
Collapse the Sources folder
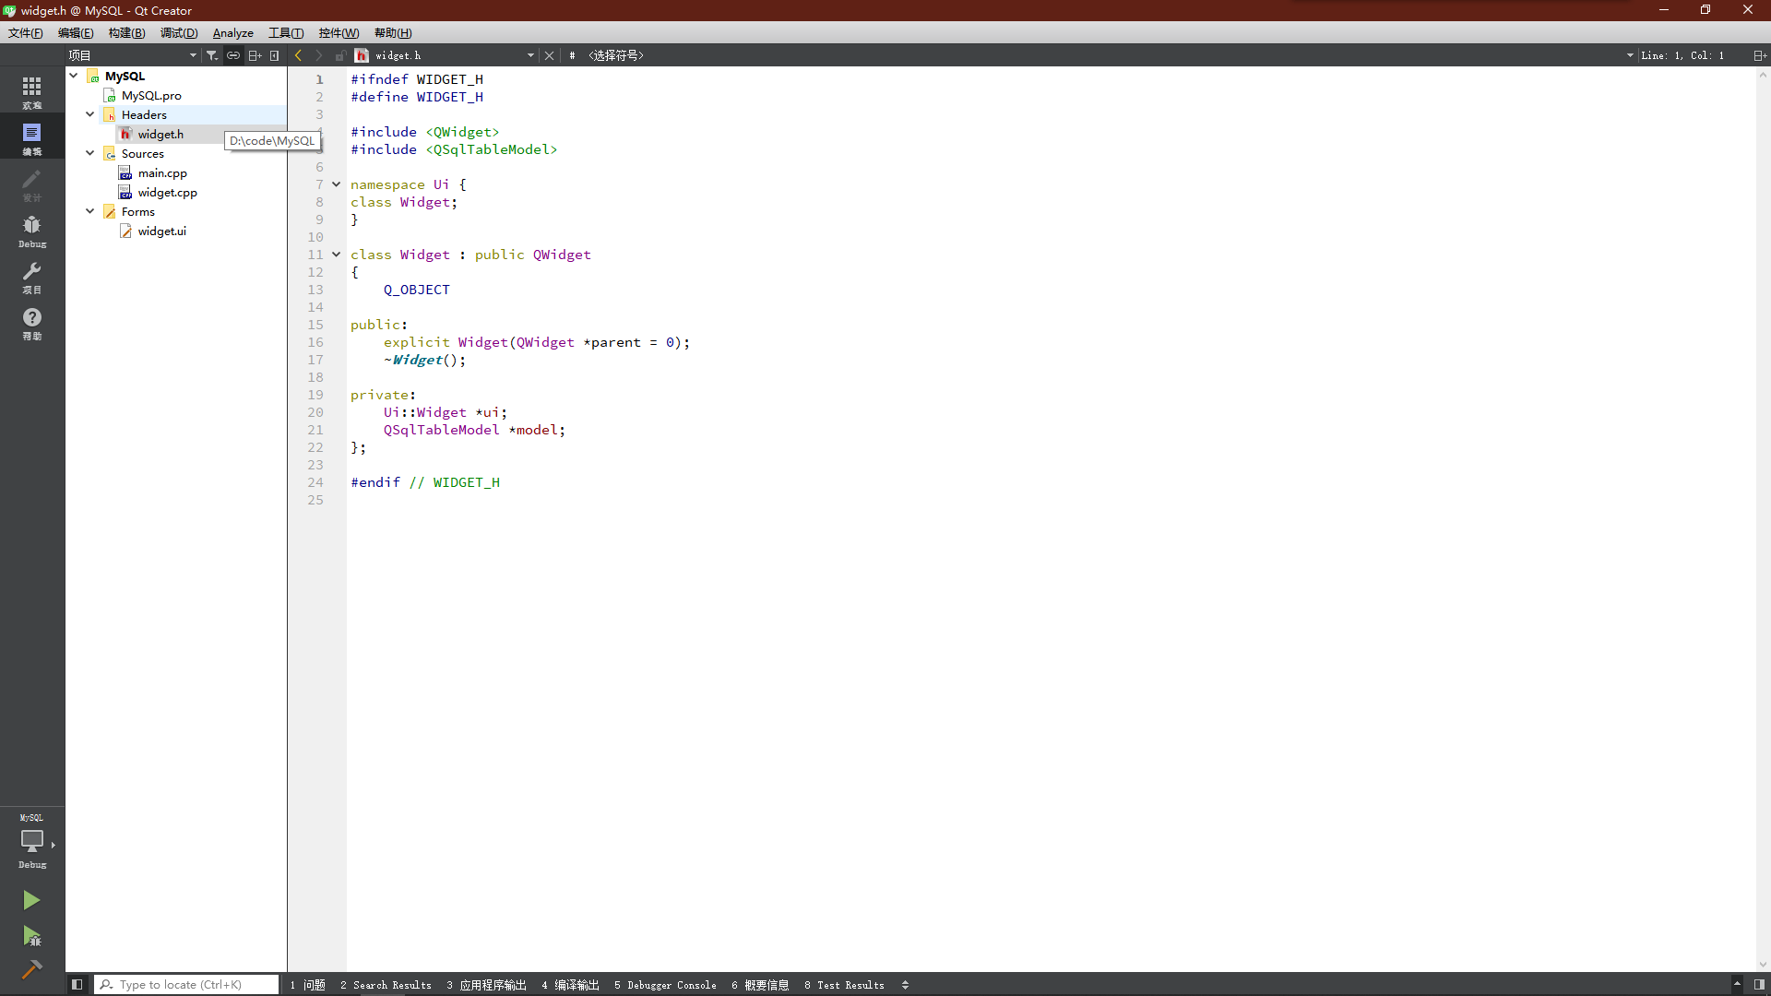90,153
